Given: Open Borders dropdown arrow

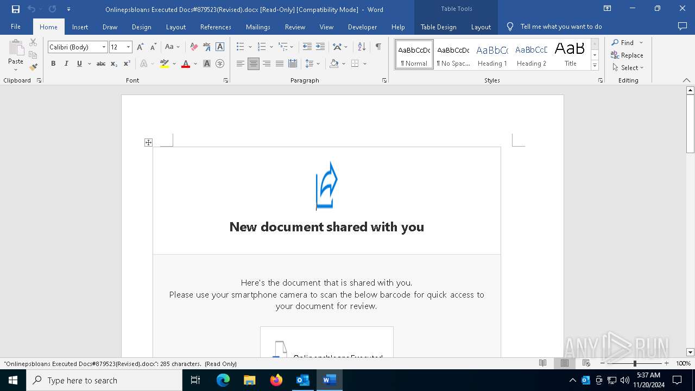Looking at the screenshot, I should (365, 64).
